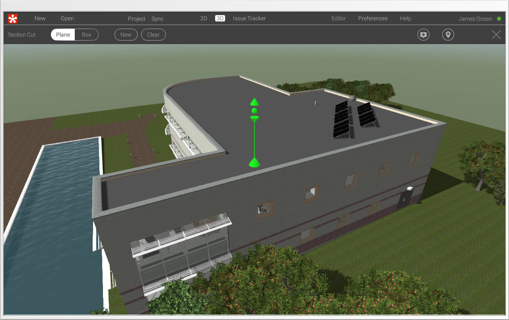This screenshot has width=509, height=320.
Task: Select the Plane section cut mode
Action: 62,35
